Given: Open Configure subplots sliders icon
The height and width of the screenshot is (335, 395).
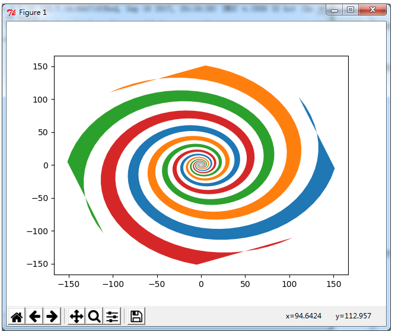Looking at the screenshot, I should (x=112, y=317).
